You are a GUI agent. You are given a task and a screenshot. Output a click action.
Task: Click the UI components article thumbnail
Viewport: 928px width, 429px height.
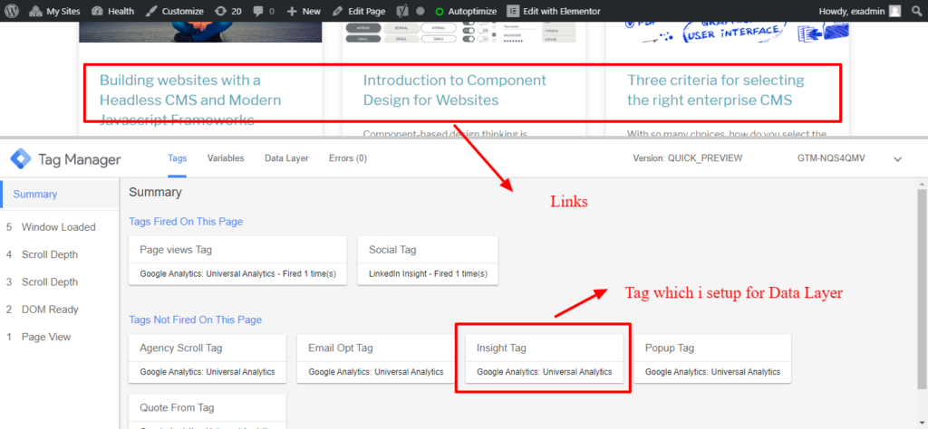[x=459, y=32]
